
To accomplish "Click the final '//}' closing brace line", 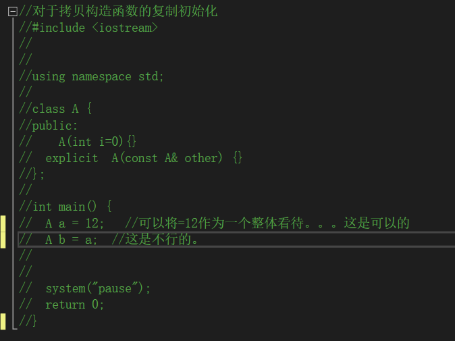I will point(28,321).
